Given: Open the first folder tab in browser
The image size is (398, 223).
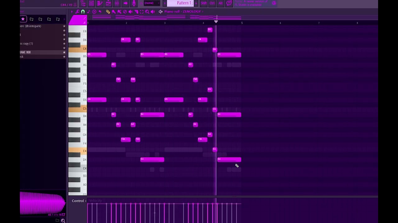Looking at the screenshot, I should coord(31,19).
